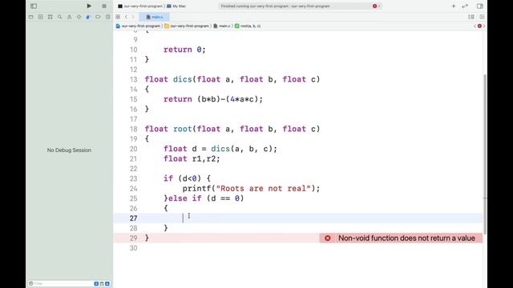Screen dimensions: 513x288
Task: Click 'No Debug Session' label
Action: [69, 150]
